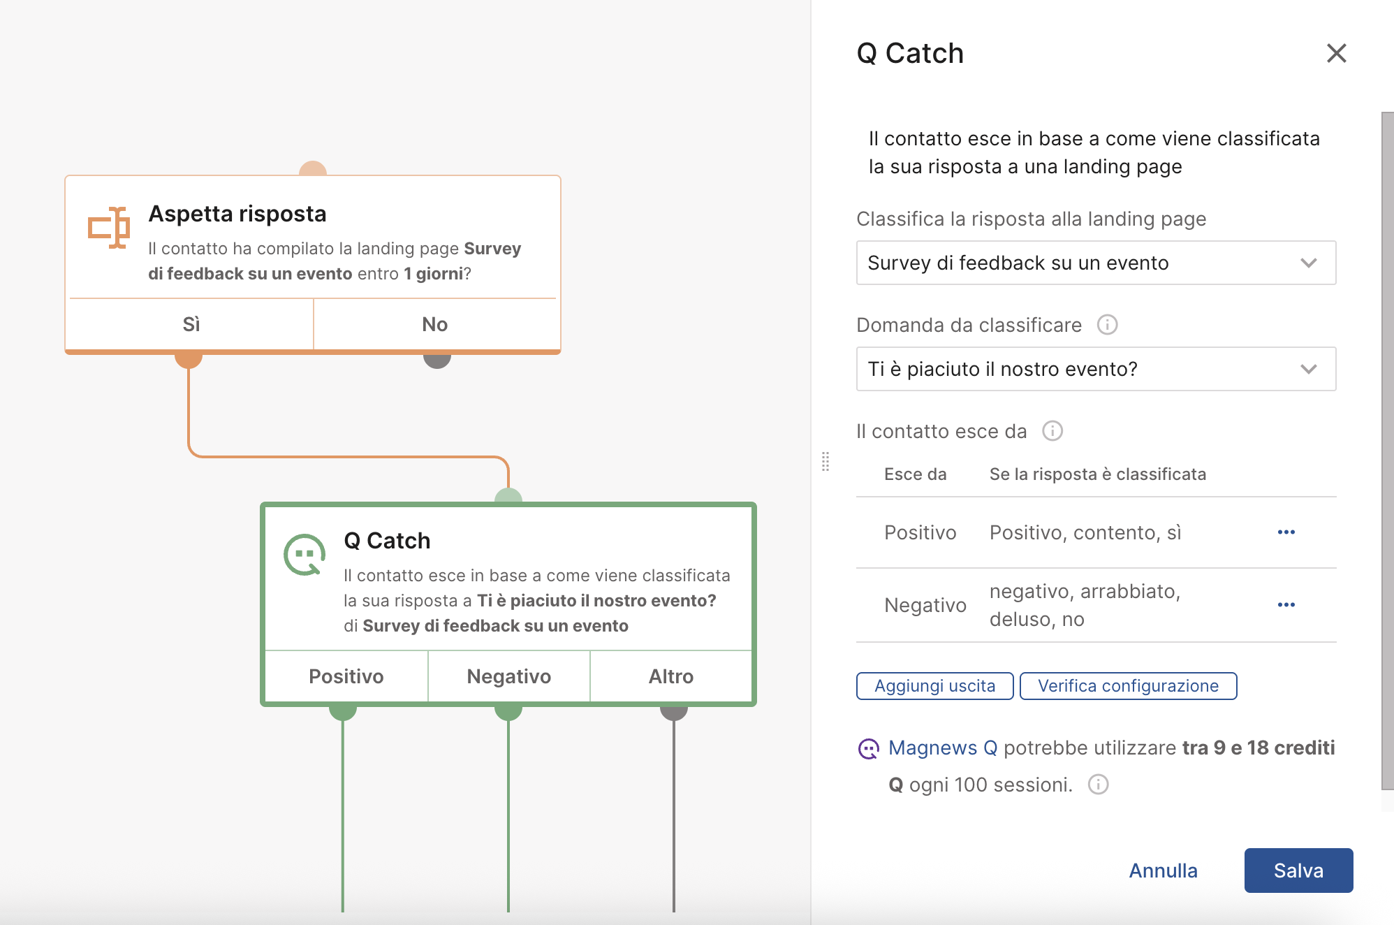Open info icon after ogni 100 sessioni
This screenshot has width=1394, height=925.
click(1098, 785)
